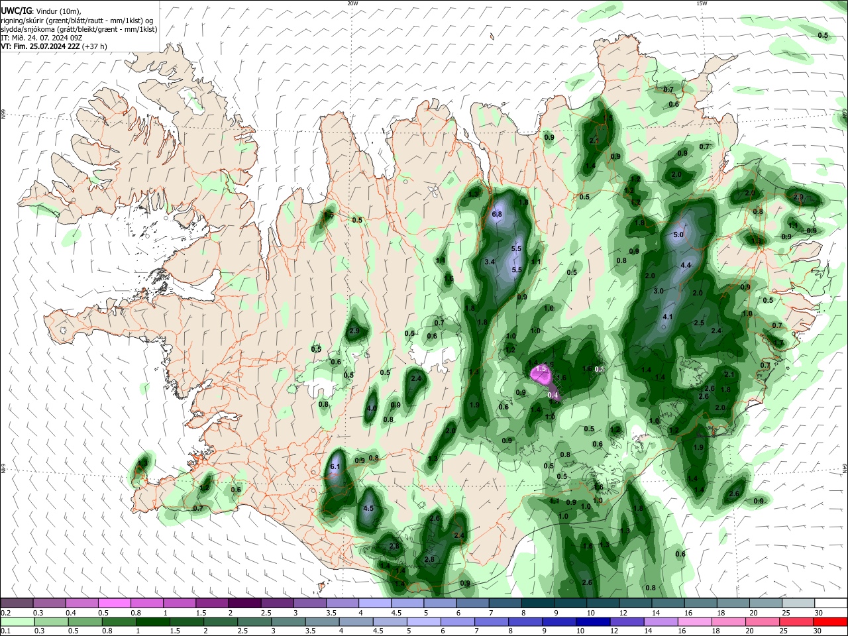Select the 3.0 value in the eastern rain band
848x636 pixels.
(659, 291)
